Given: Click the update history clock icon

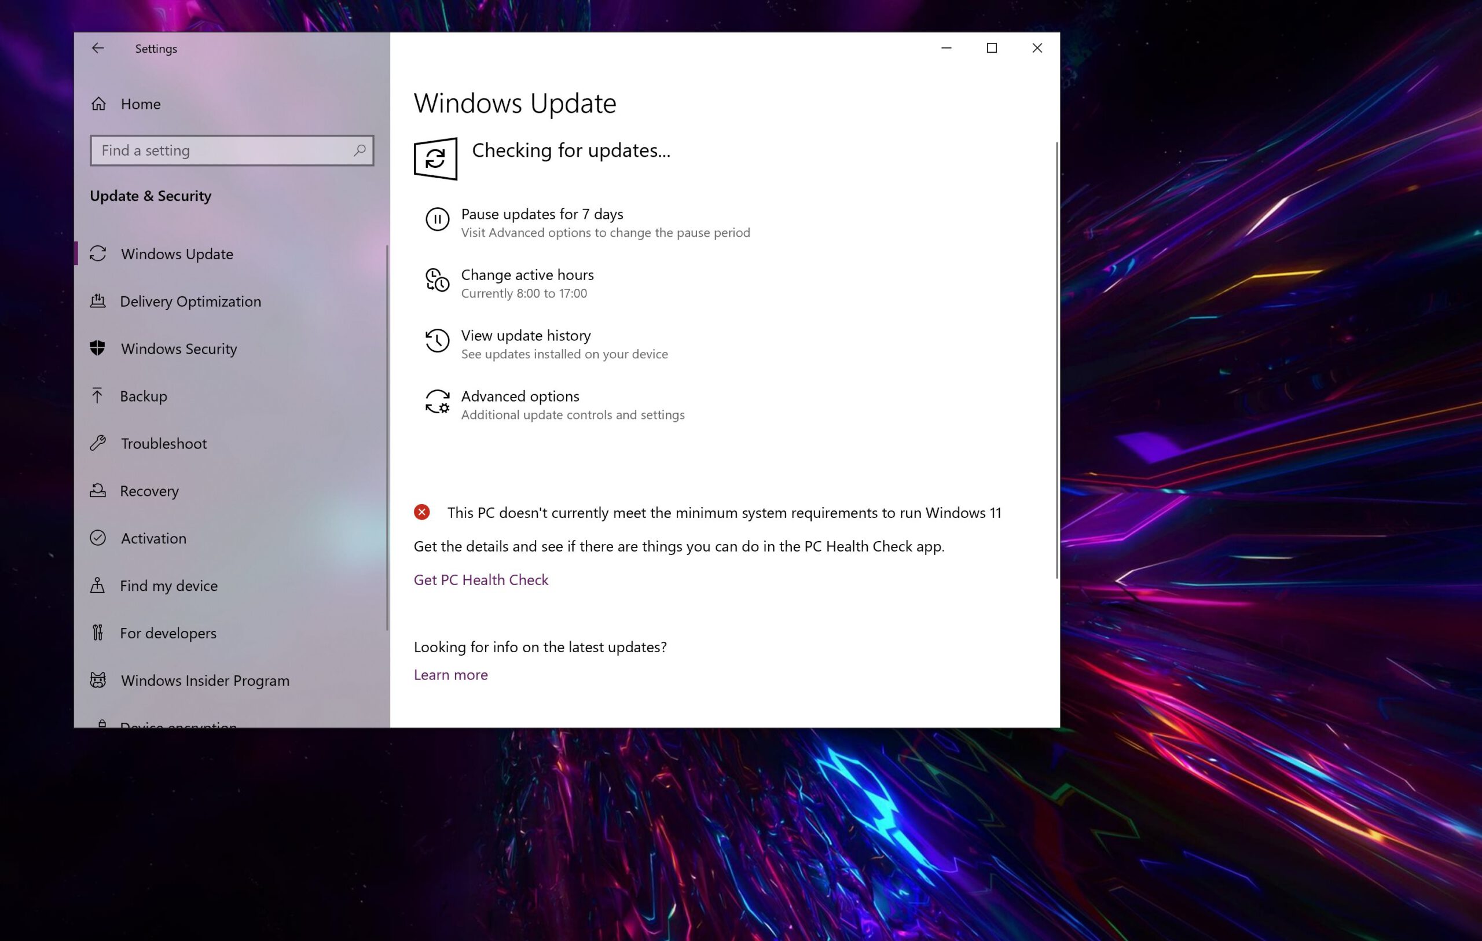Looking at the screenshot, I should point(438,341).
